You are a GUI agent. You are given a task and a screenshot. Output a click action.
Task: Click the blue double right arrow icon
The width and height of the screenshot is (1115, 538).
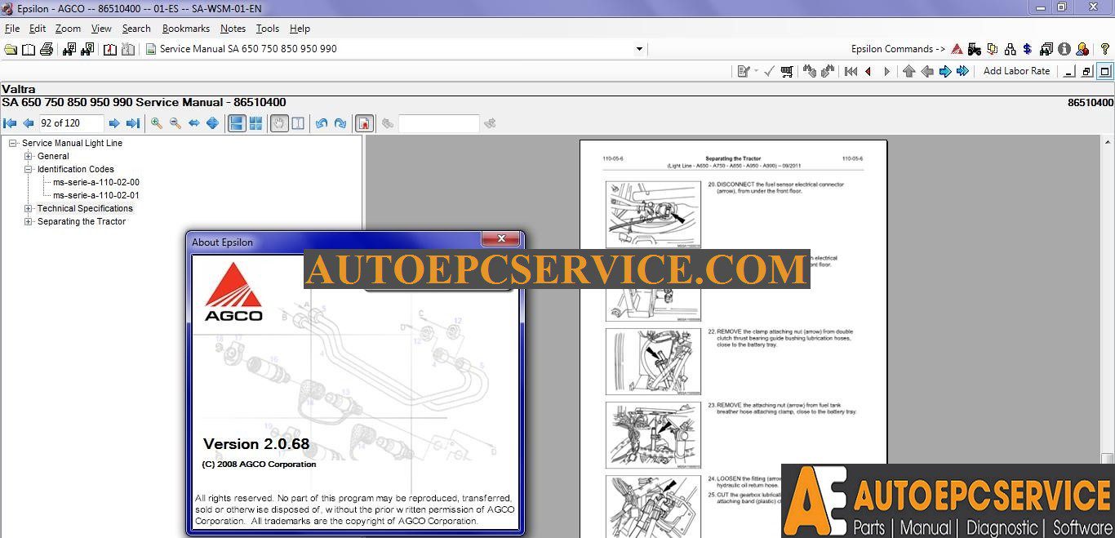pyautogui.click(x=963, y=71)
